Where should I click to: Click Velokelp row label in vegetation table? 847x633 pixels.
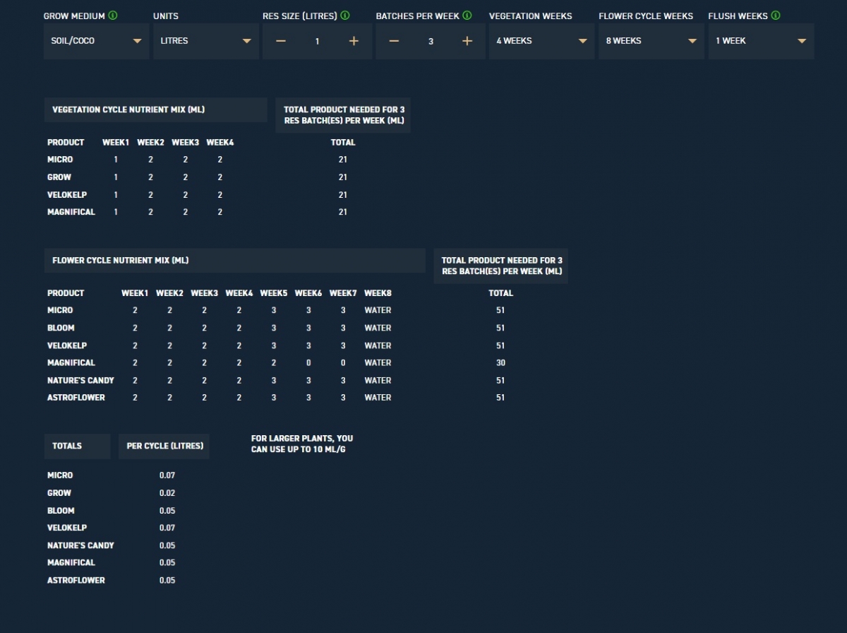point(67,194)
